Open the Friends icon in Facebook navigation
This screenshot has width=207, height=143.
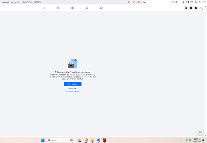(58, 8)
